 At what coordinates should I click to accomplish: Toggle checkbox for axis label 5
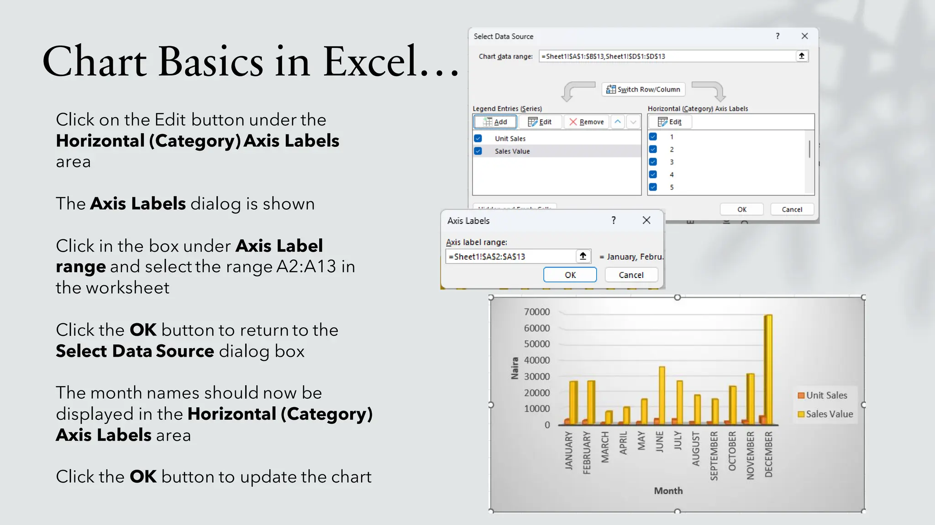click(x=653, y=187)
